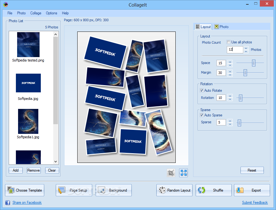Decrease the Rotation value stepper
The width and height of the screenshot is (276, 210).
230,100
